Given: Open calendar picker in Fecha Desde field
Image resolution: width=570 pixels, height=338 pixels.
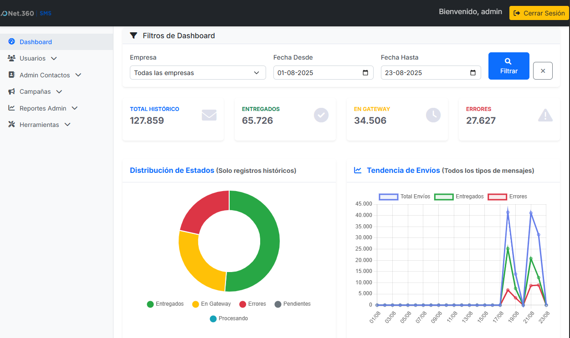Looking at the screenshot, I should point(365,73).
